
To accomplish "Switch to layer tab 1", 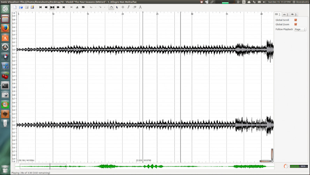I will coord(278,14).
